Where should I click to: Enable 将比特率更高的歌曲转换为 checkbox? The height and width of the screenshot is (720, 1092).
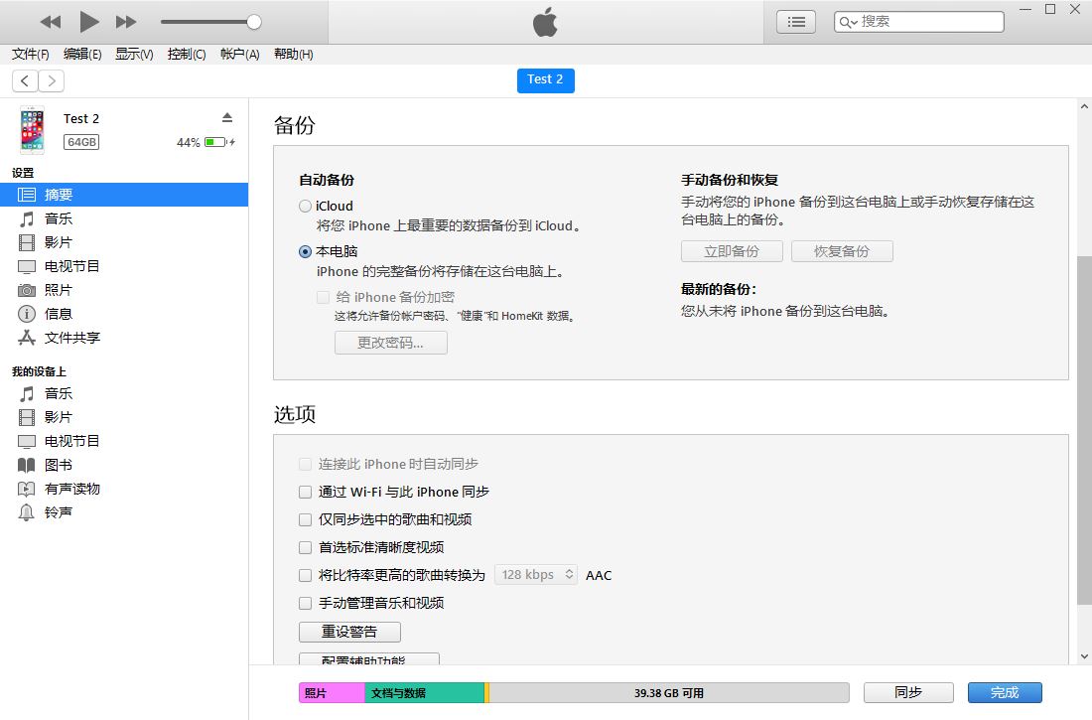305,576
